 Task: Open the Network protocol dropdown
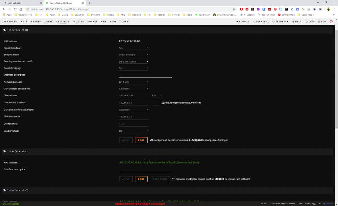[x=134, y=82]
